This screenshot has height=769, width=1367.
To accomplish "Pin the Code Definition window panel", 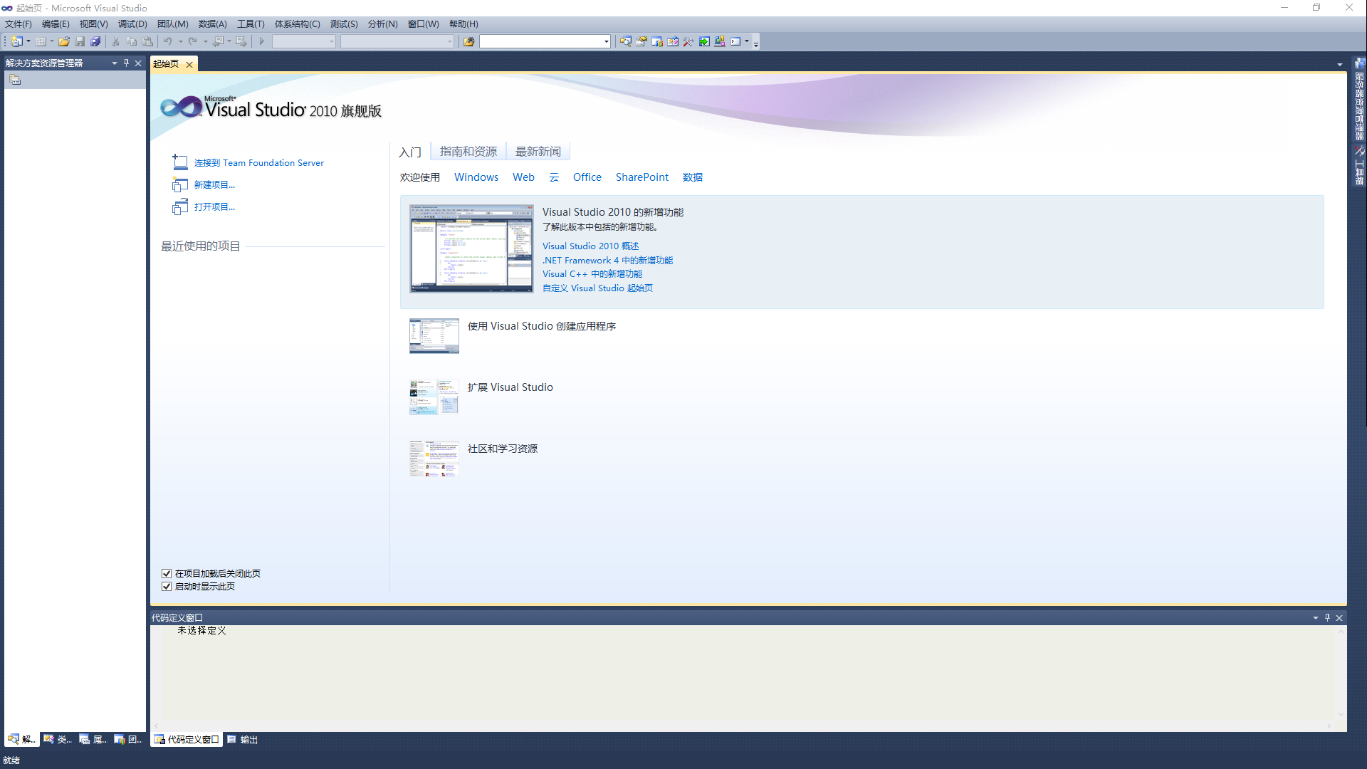I will pyautogui.click(x=1327, y=617).
